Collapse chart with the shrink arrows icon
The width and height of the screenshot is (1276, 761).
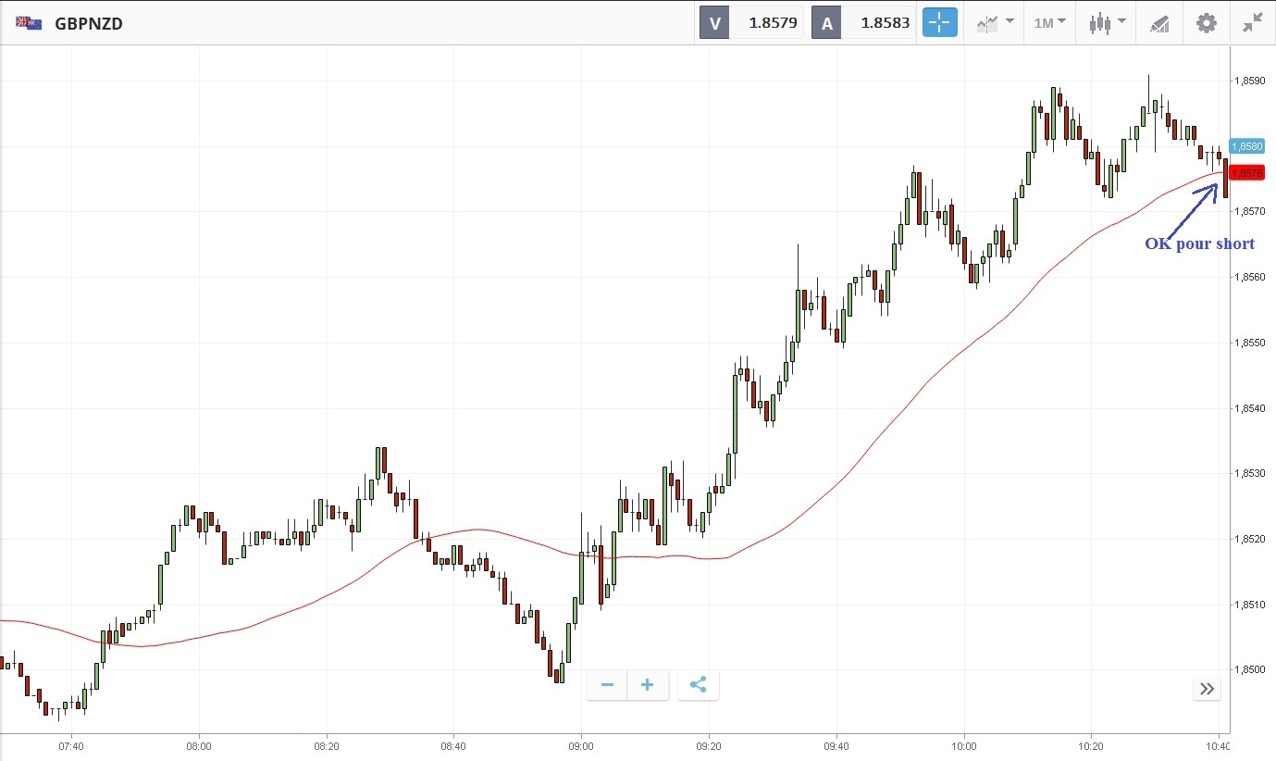(x=1253, y=23)
